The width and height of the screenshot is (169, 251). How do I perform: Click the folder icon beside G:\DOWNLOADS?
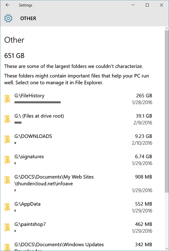click(7, 140)
